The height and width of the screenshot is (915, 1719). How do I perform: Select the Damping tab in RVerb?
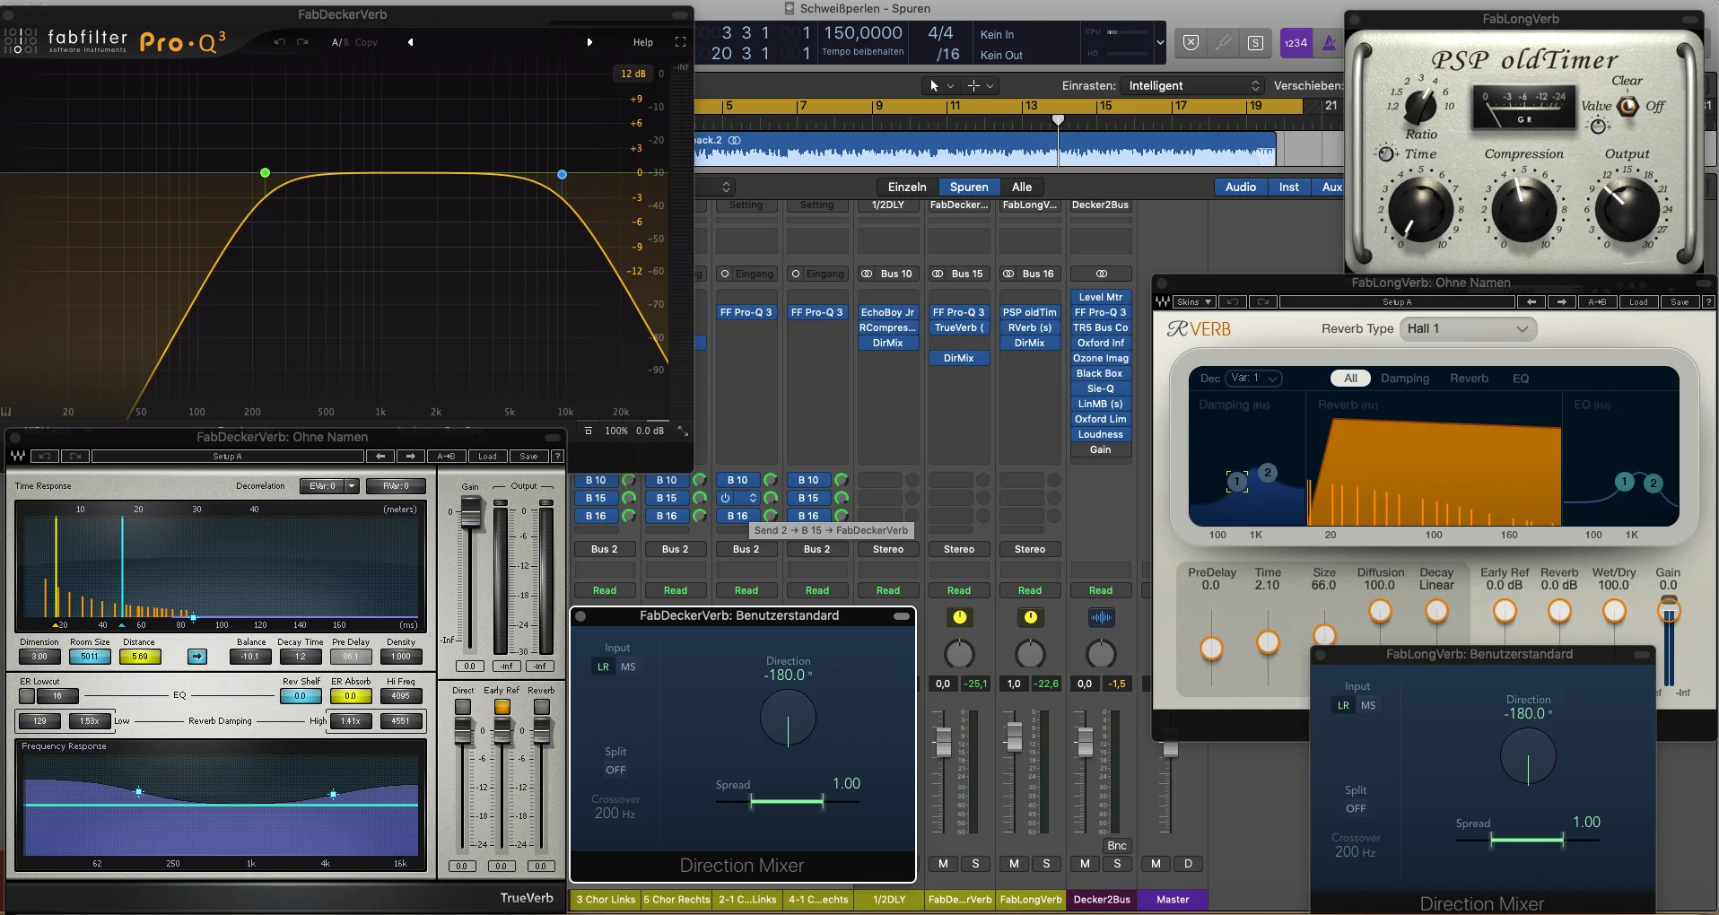[x=1405, y=379]
